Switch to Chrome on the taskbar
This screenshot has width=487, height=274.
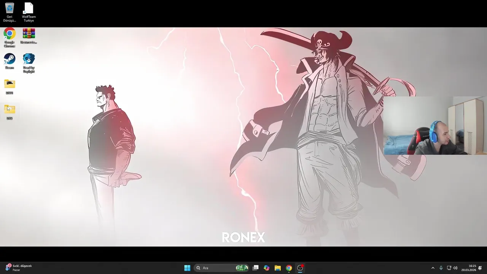289,268
